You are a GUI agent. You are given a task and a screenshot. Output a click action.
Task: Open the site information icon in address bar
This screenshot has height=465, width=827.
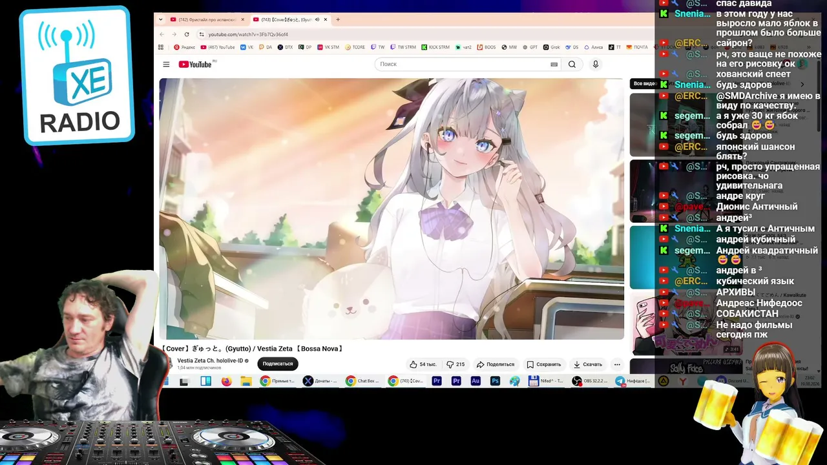(x=202, y=34)
